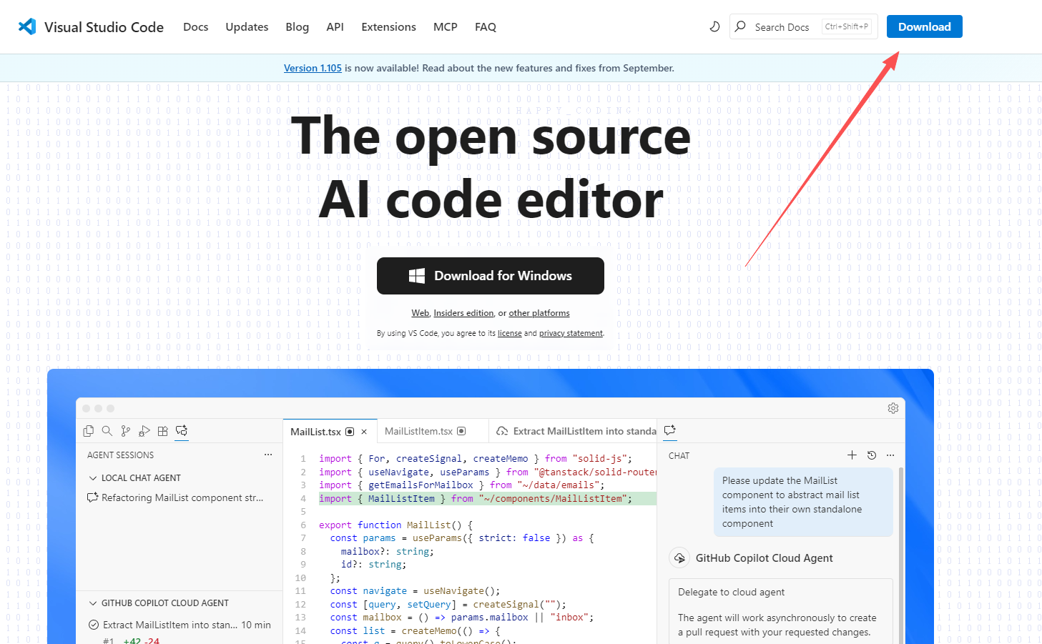Click the blue Download button
1042x644 pixels.
[925, 26]
